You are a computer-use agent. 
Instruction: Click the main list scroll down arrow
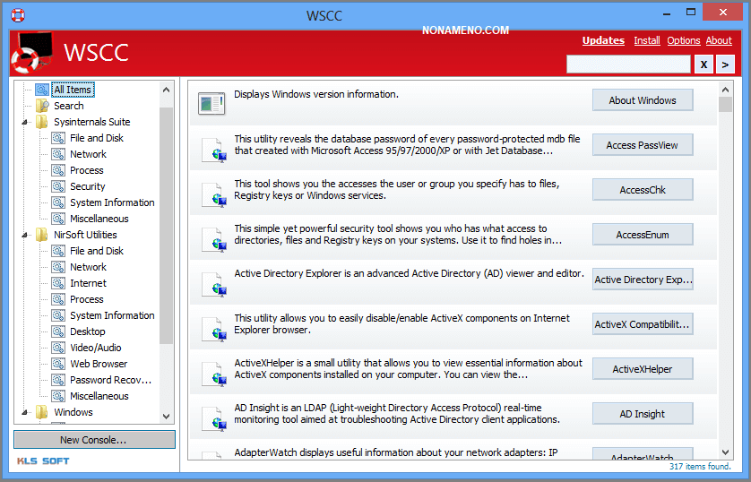tap(725, 452)
